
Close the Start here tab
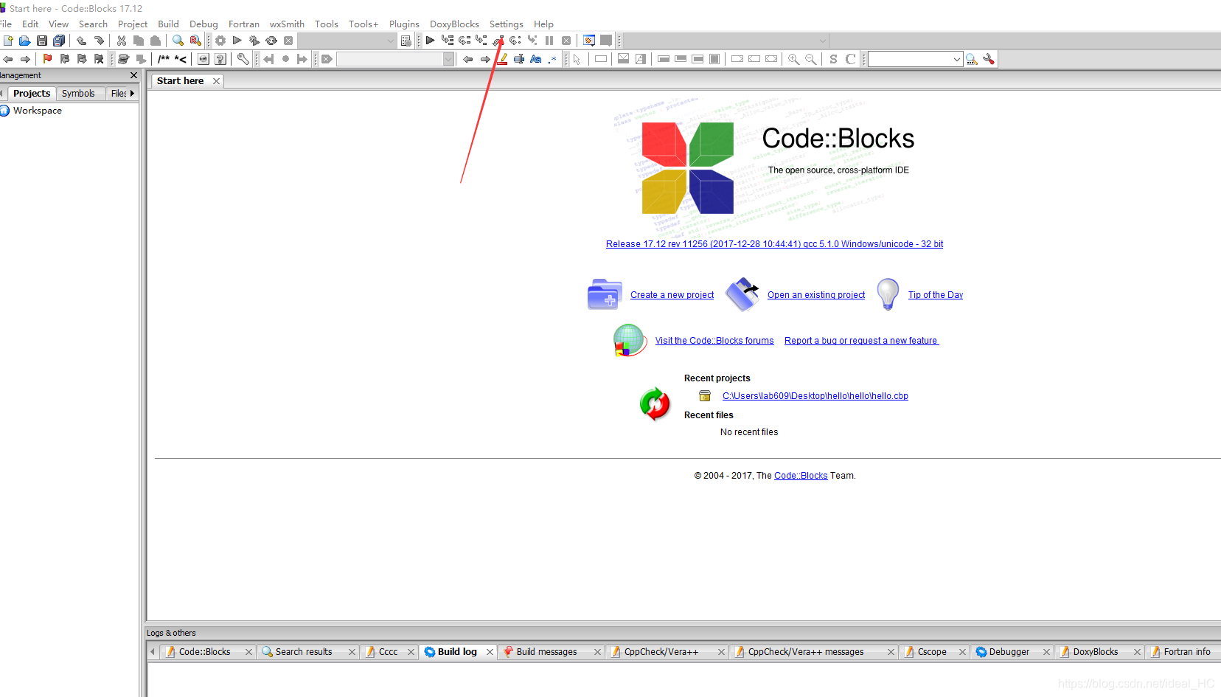point(216,81)
